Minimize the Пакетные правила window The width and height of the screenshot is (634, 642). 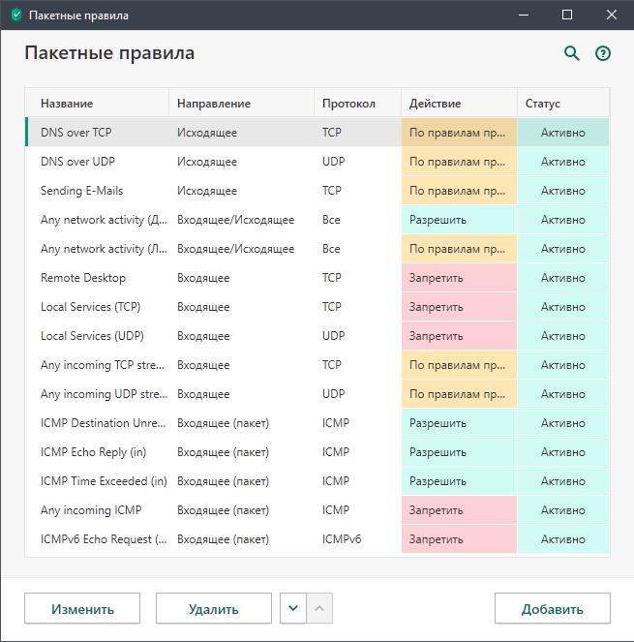pos(524,15)
